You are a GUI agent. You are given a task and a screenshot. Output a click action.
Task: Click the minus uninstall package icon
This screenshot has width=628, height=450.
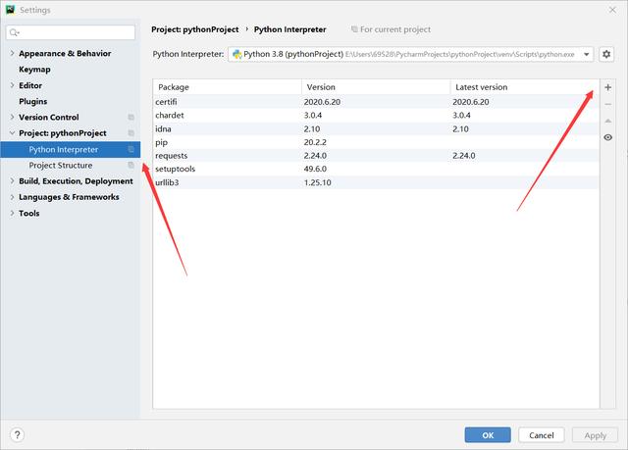point(607,104)
